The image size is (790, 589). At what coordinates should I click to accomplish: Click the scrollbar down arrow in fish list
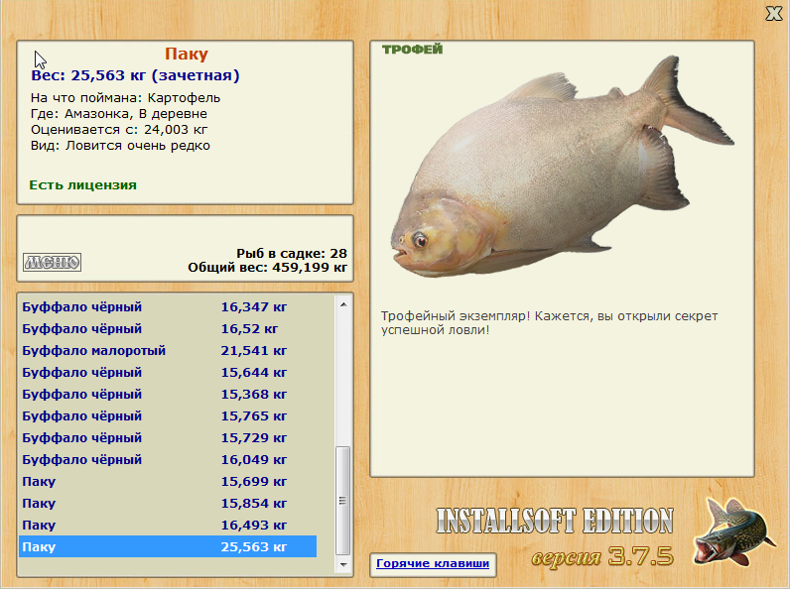(343, 565)
